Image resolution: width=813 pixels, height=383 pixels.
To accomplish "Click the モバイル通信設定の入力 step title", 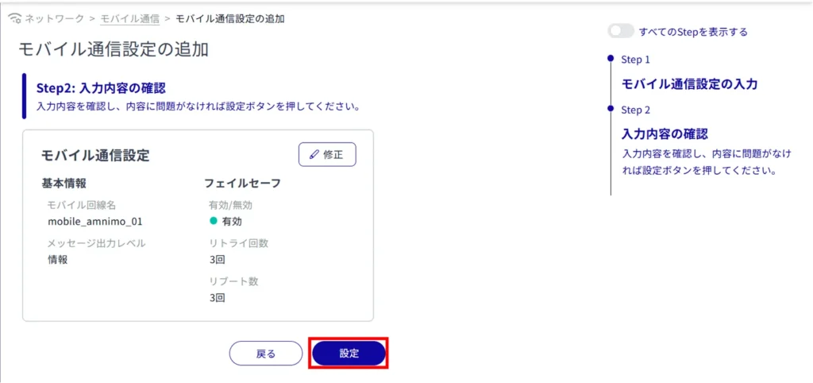I will click(x=689, y=83).
